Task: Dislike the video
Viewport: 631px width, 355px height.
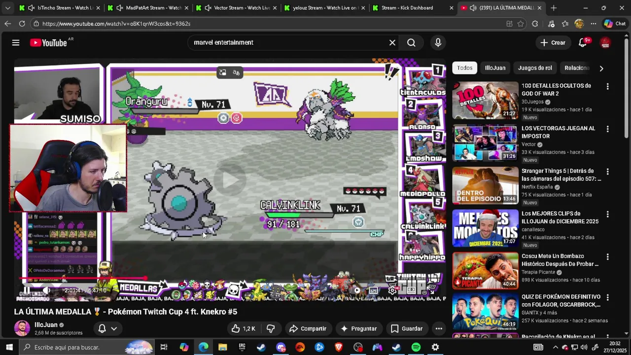Action: coord(271,328)
